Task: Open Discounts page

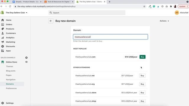Action: [11, 47]
